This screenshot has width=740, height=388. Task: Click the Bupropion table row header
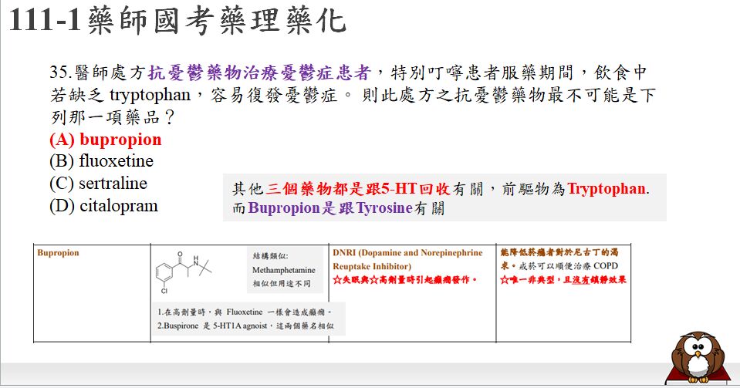coord(59,253)
